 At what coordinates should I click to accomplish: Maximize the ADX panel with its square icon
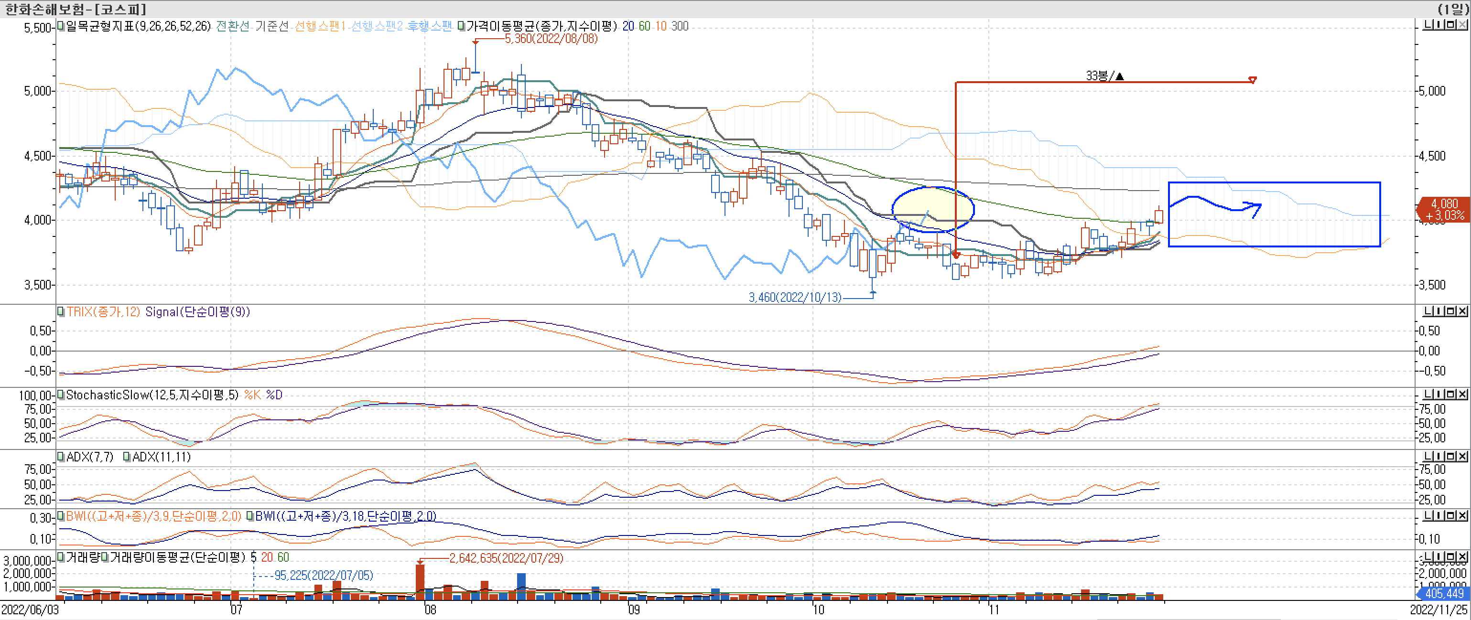(1451, 457)
